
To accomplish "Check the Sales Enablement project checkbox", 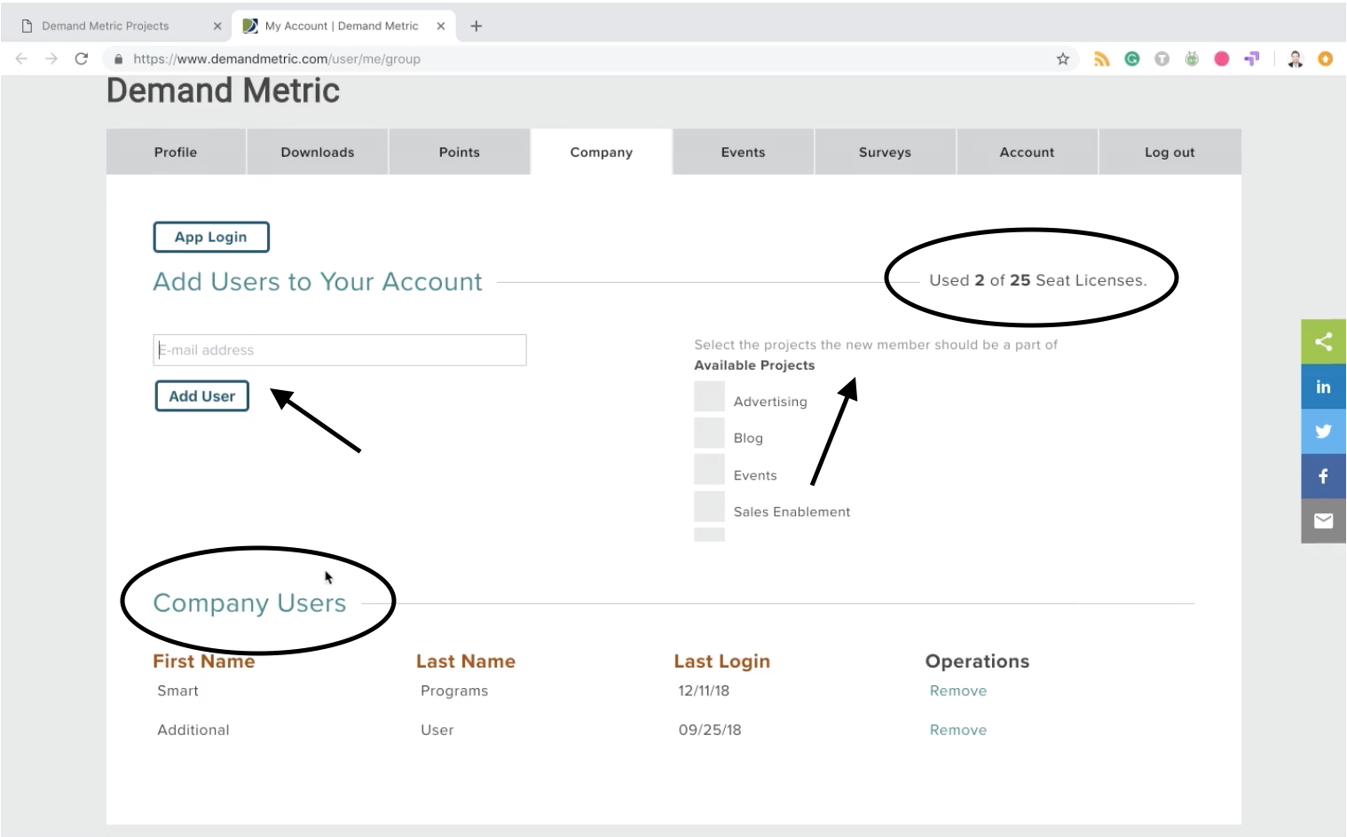I will [709, 506].
